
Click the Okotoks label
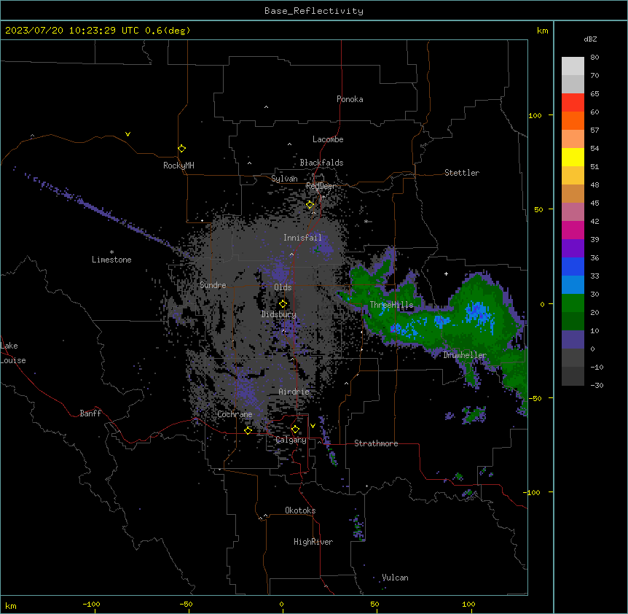tap(300, 510)
